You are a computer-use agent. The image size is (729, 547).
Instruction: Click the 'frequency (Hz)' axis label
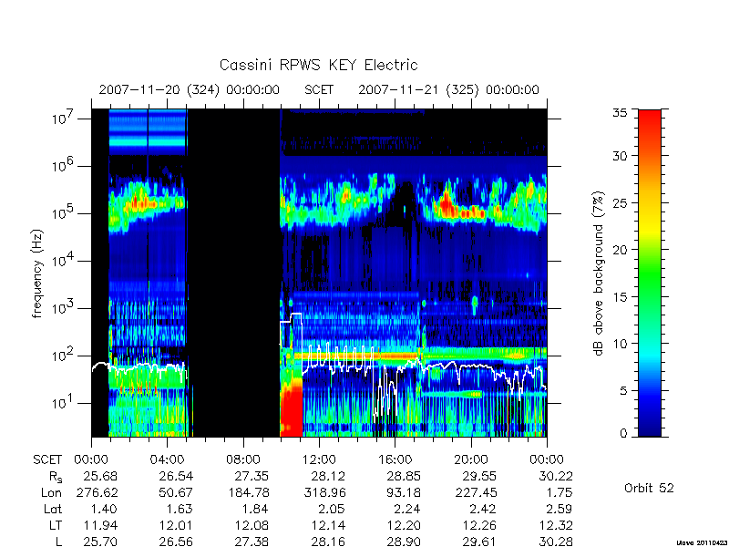pyautogui.click(x=37, y=273)
